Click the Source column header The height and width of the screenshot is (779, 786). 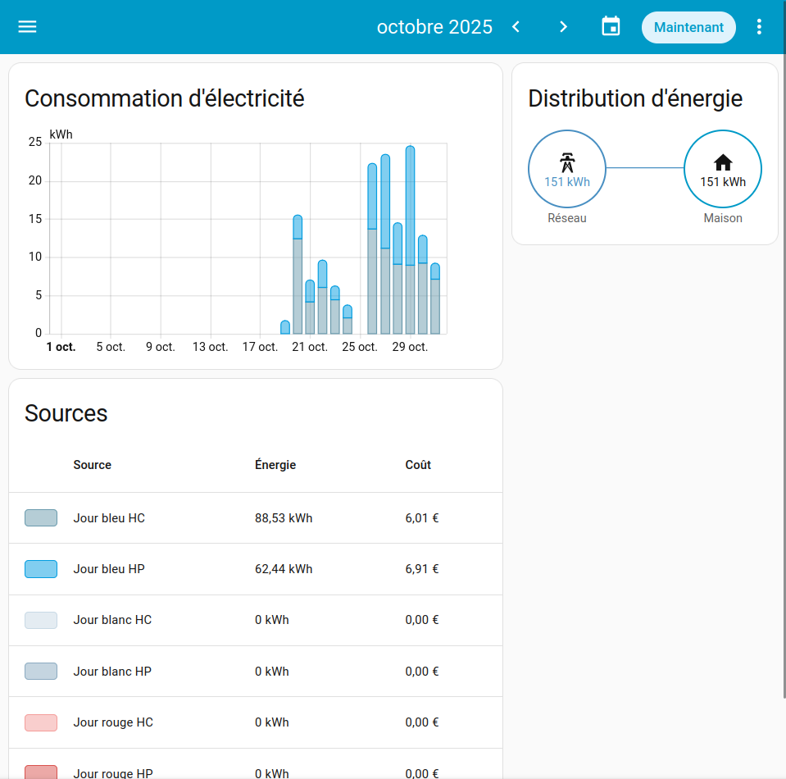(93, 465)
